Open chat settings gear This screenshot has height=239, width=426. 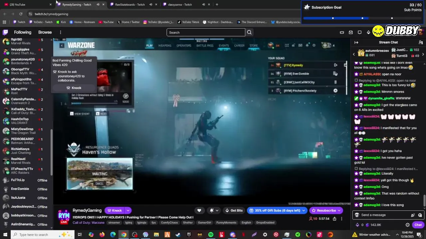coord(407,225)
